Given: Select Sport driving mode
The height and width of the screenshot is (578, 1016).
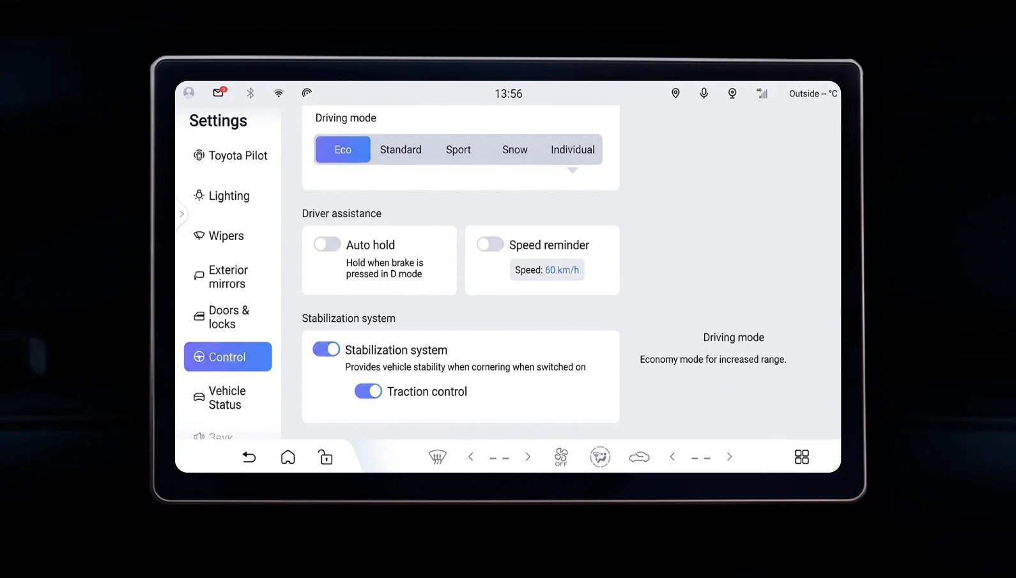Looking at the screenshot, I should 458,149.
